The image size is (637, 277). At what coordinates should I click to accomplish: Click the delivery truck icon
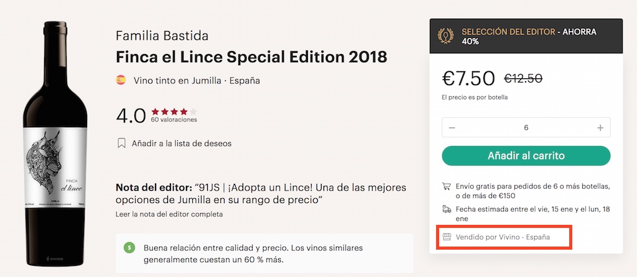pos(446,209)
